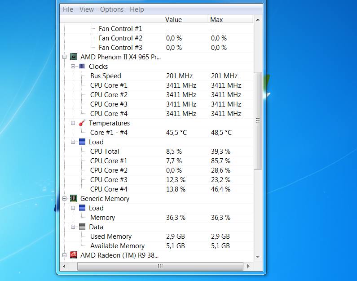Open the Options menu
This screenshot has width=357, height=281.
tap(112, 9)
